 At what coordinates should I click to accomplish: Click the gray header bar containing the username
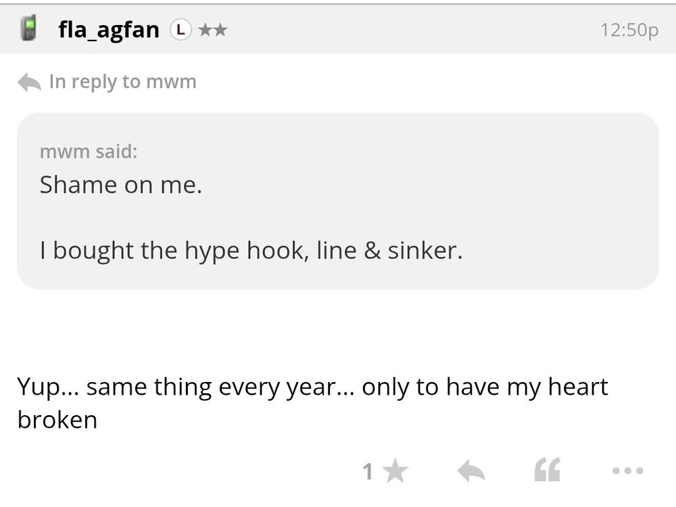(x=406, y=28)
